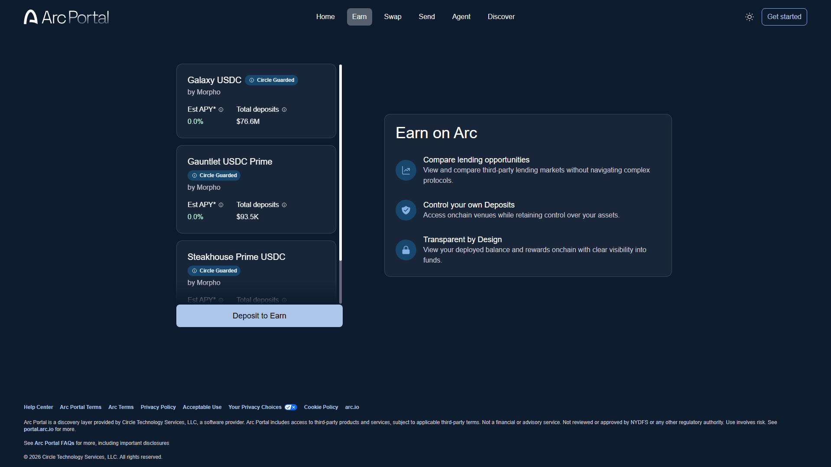The height and width of the screenshot is (467, 831).
Task: Switch to the Agent tab
Action: tap(461, 17)
